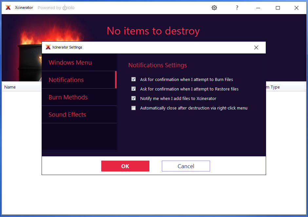Select the Notifications settings section
The height and width of the screenshot is (217, 308).
[x=66, y=80]
